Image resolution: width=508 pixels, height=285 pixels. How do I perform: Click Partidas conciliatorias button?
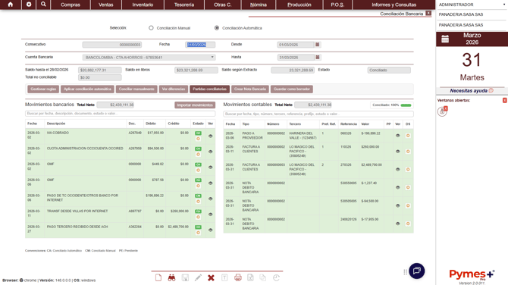click(x=209, y=89)
